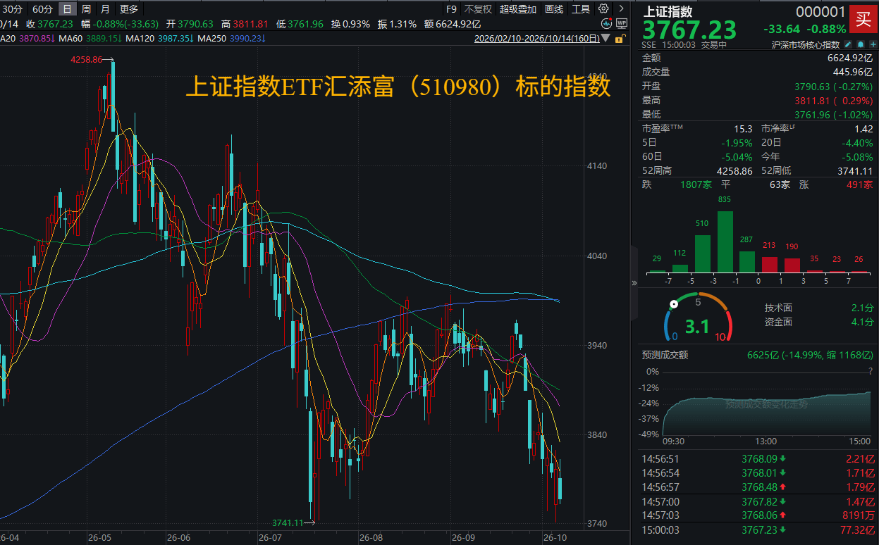Image resolution: width=879 pixels, height=545 pixels.
Task: Click the 超级叠加 overlay button
Action: (x=518, y=9)
